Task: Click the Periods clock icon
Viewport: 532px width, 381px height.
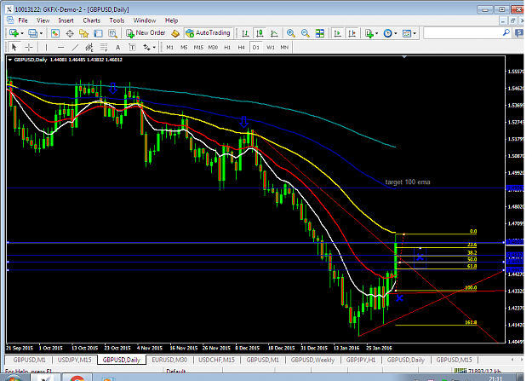Action: coord(387,33)
